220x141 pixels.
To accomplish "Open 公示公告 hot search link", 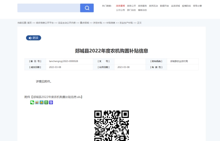I will (x=120, y=10).
